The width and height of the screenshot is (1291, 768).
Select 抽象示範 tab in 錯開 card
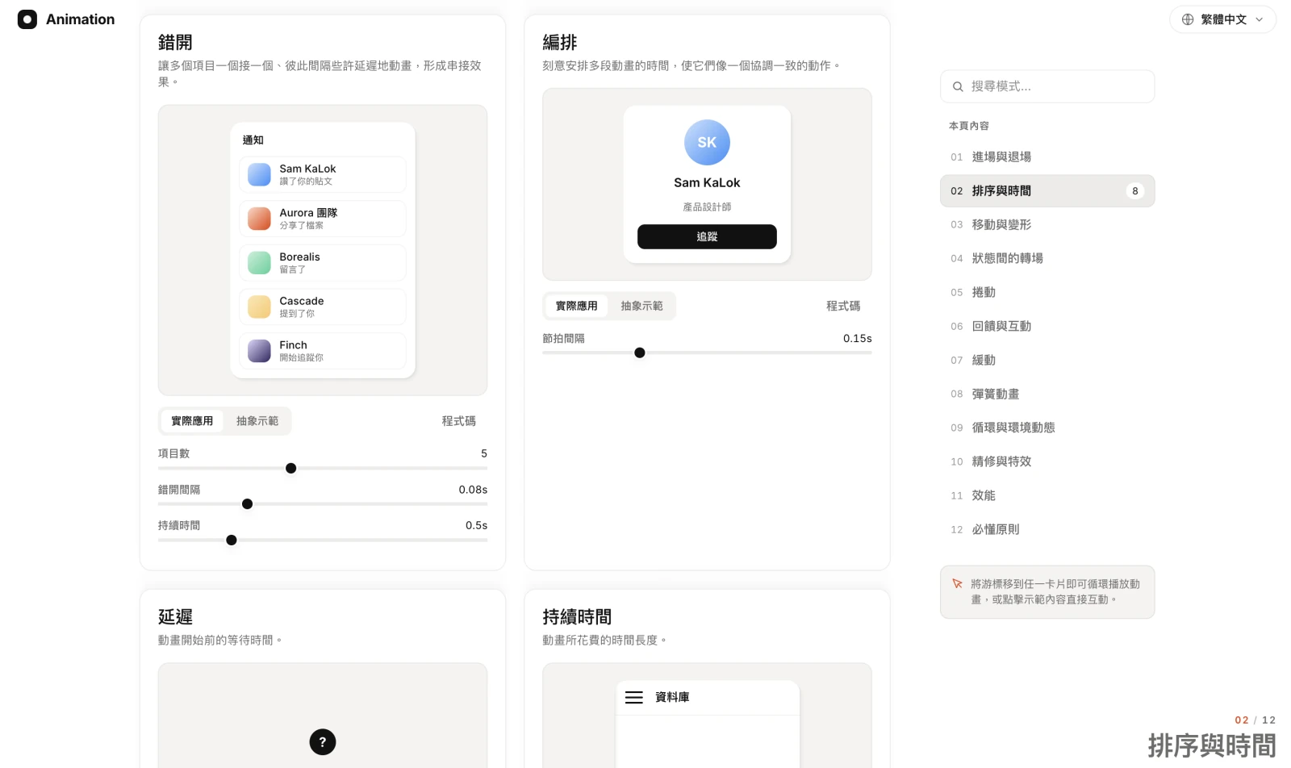pyautogui.click(x=257, y=421)
